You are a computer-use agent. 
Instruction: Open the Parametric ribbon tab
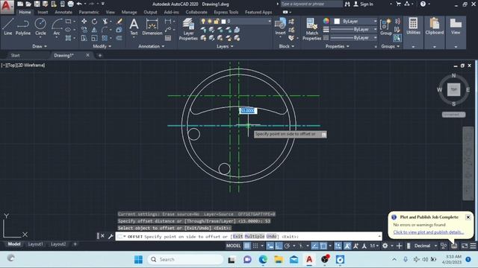pos(89,12)
